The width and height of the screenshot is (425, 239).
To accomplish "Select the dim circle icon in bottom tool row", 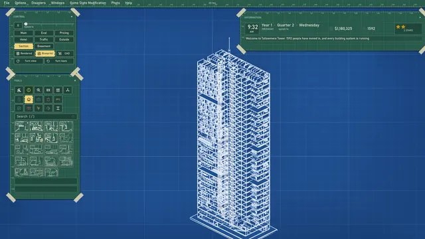I will click(x=19, y=108).
